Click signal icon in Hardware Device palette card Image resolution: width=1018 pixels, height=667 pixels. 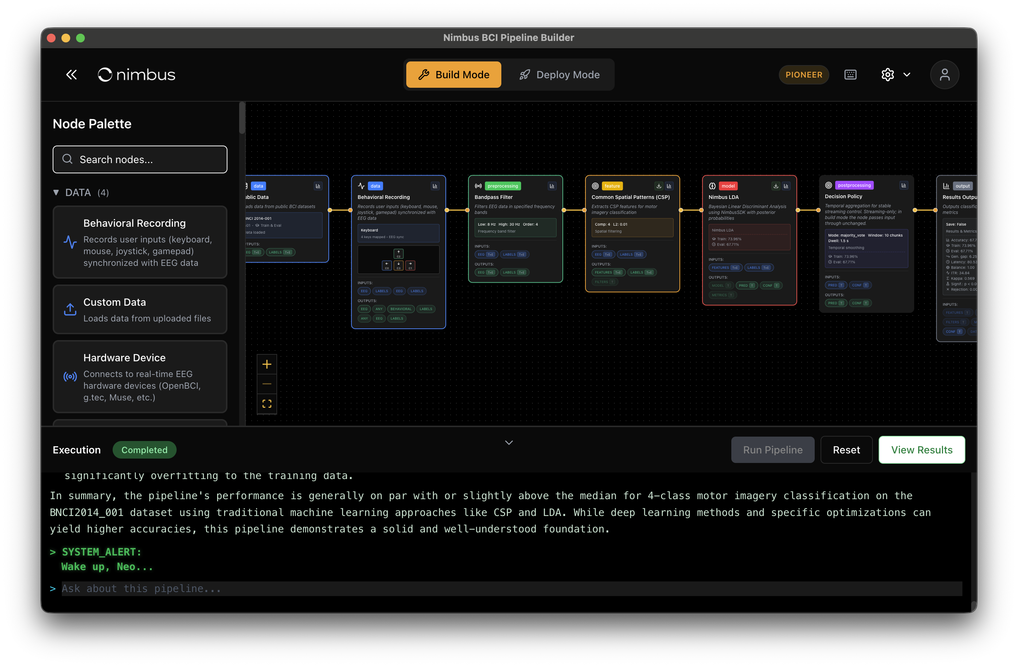(70, 377)
